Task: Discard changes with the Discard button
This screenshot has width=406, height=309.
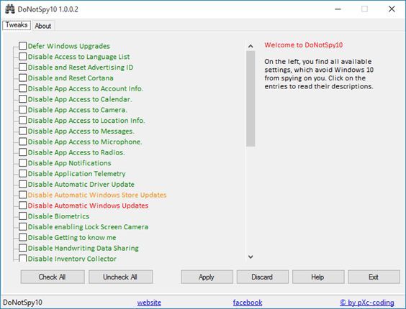Action: 263,277
